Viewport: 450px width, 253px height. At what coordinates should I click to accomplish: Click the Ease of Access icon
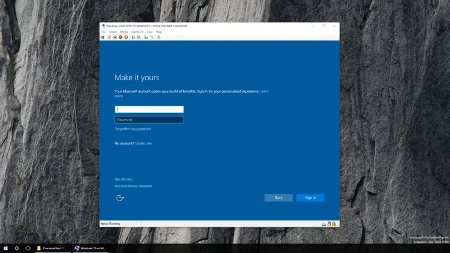coord(120,197)
